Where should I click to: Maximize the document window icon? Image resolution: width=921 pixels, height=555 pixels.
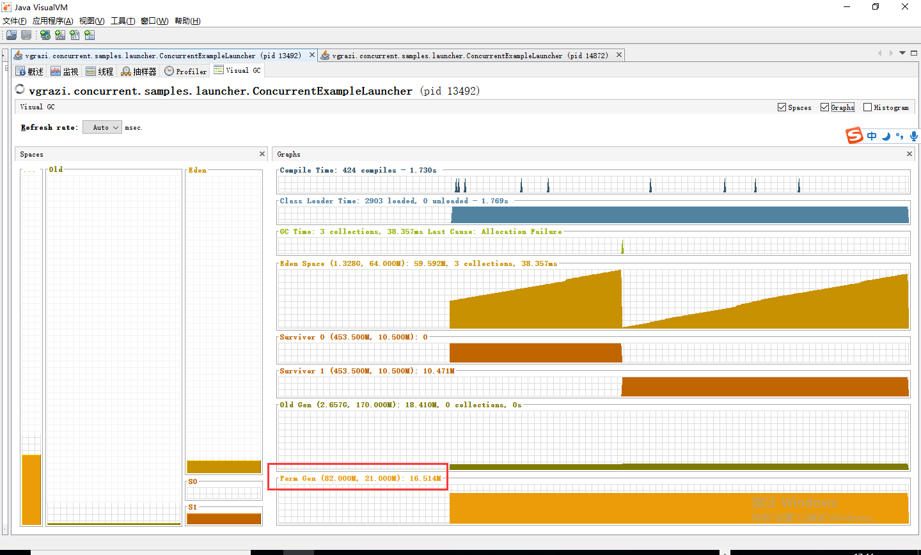click(913, 53)
